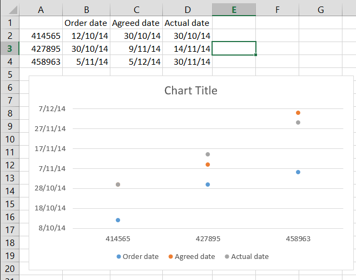Select cell with agreed date 9/11/14
Viewport: 356px width, 280px height.
point(136,49)
